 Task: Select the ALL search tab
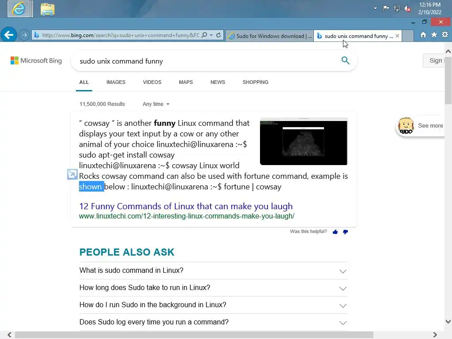(84, 82)
